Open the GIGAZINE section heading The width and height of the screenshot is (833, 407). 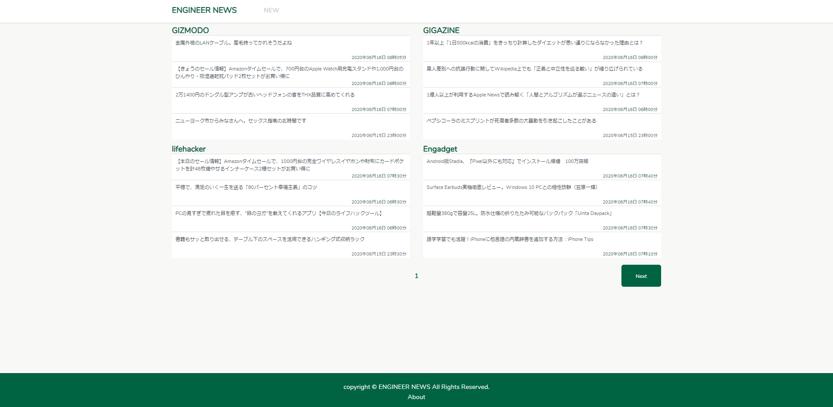point(441,30)
